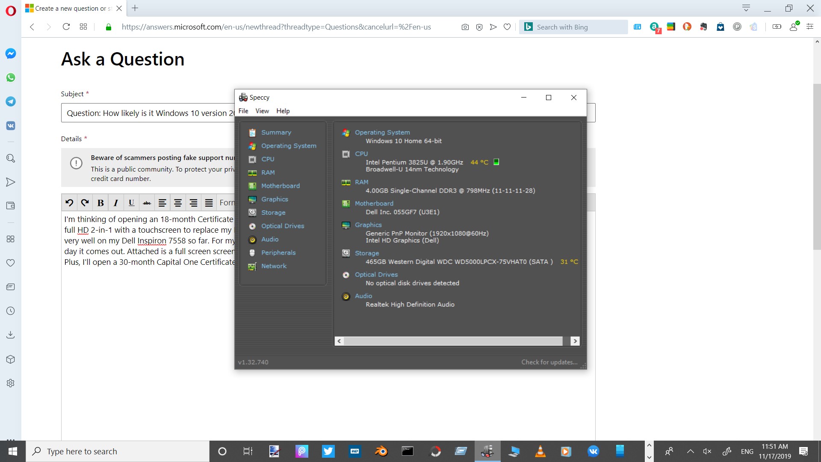Open VK in Opera sidebar
Viewport: 821px width, 462px height.
pyautogui.click(x=11, y=126)
